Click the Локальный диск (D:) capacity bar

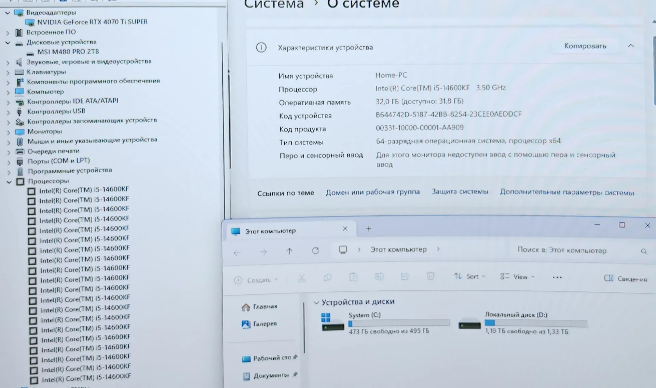536,323
